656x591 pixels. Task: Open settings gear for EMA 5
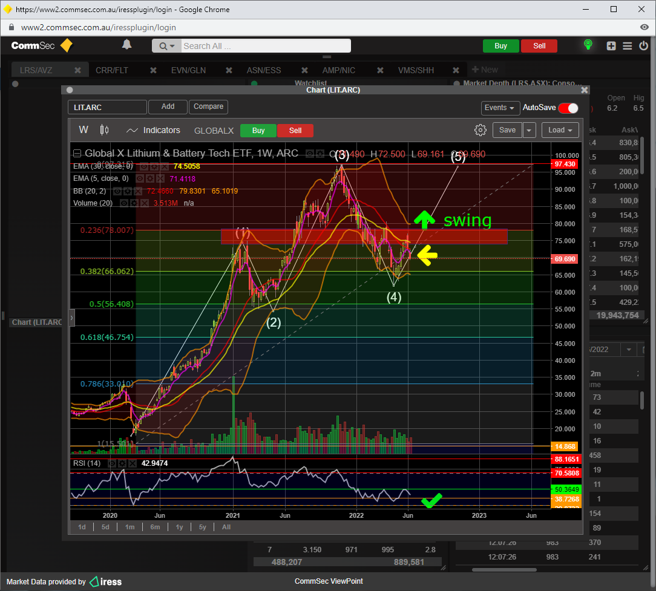tap(150, 178)
